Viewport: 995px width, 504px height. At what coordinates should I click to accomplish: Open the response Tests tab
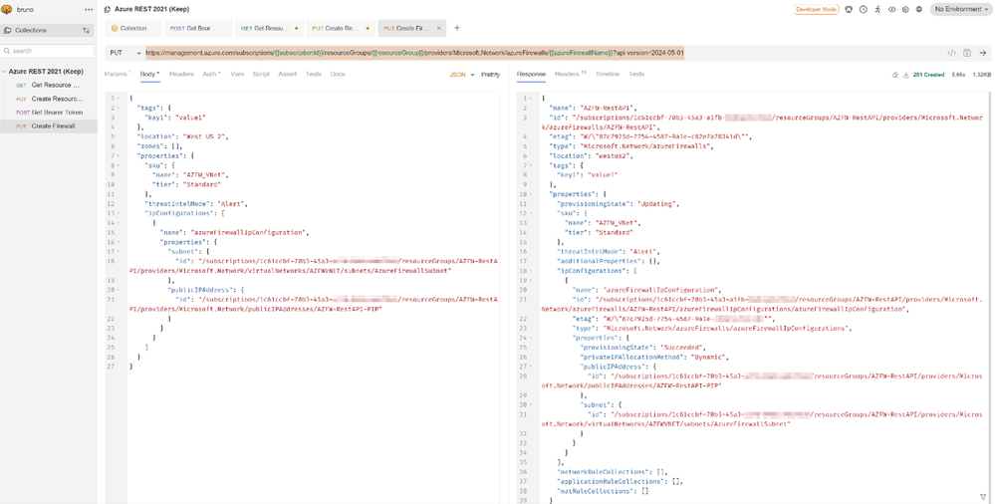[x=636, y=75]
